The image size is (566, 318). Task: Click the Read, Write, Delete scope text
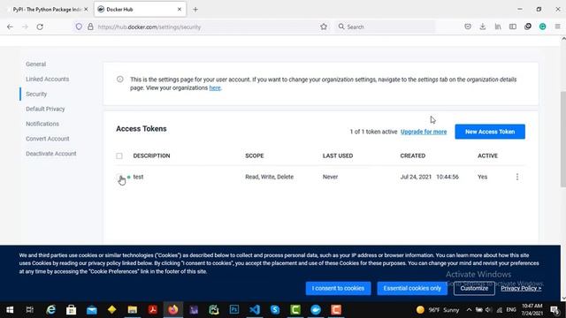269,177
